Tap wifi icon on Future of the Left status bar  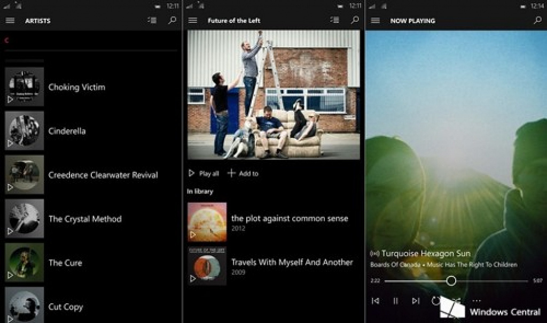(x=201, y=5)
